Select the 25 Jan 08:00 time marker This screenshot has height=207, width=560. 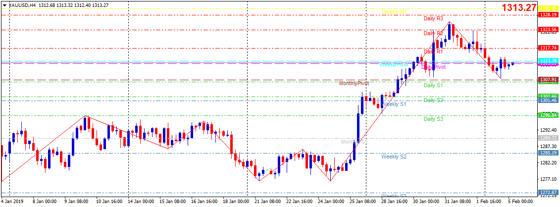click(x=362, y=202)
